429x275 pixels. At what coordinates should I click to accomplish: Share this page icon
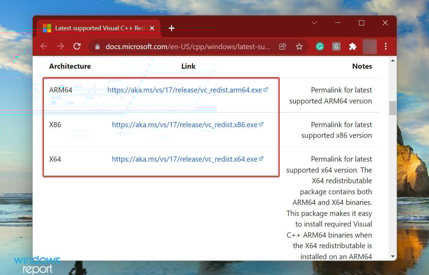pos(282,46)
